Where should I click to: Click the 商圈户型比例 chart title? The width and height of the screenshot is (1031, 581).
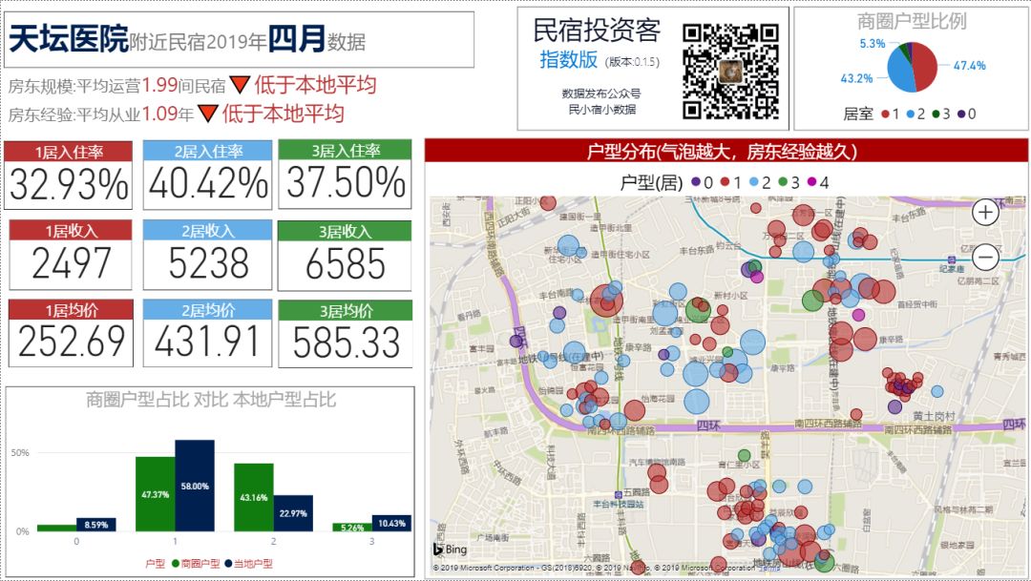[911, 21]
